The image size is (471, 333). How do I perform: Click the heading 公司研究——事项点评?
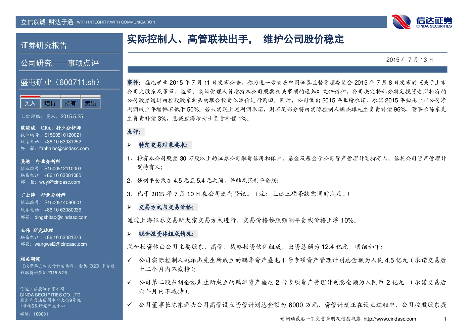click(60, 63)
